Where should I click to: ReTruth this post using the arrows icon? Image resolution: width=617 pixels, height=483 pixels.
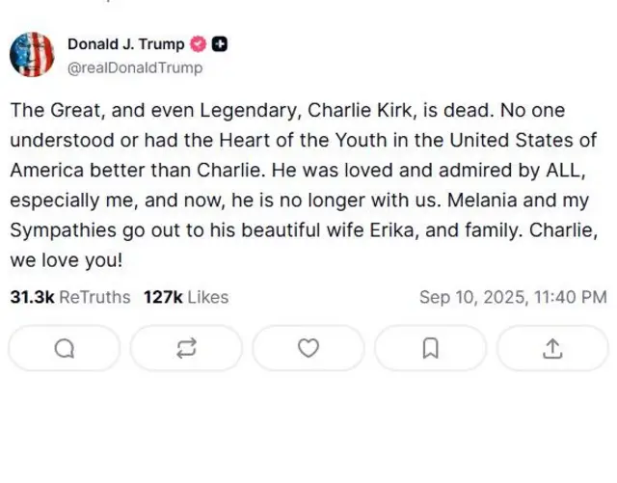[186, 349]
